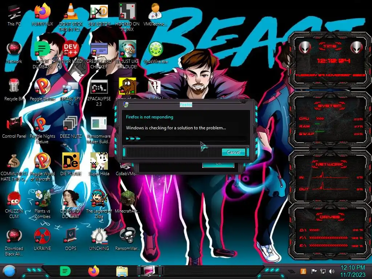Launch Peggle Nights Deluxe

[42, 130]
